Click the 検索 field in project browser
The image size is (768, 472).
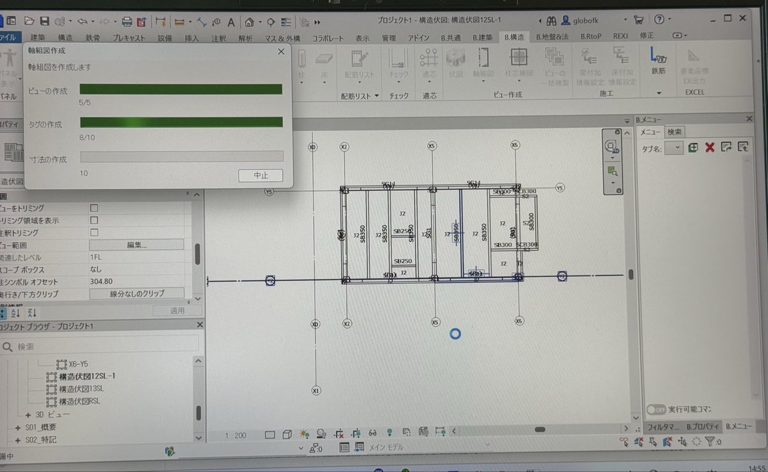pos(100,346)
